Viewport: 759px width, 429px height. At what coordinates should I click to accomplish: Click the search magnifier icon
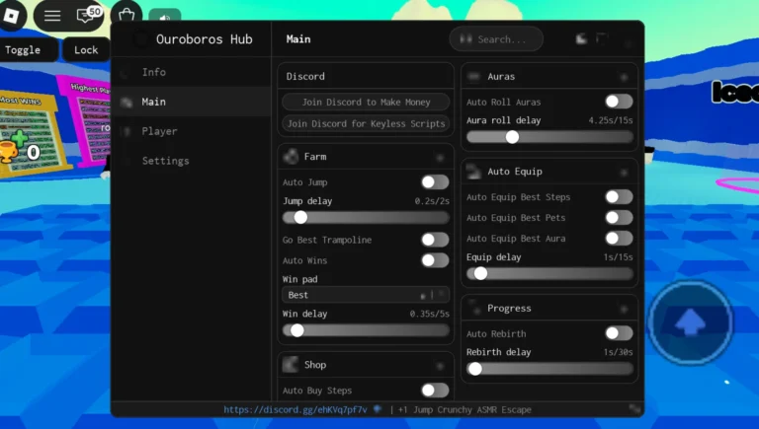click(465, 38)
